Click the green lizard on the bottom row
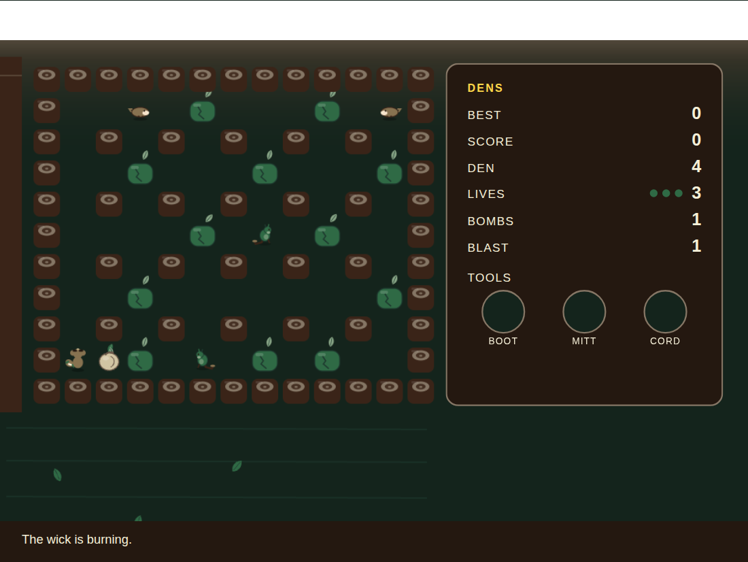This screenshot has height=562, width=748. click(205, 359)
